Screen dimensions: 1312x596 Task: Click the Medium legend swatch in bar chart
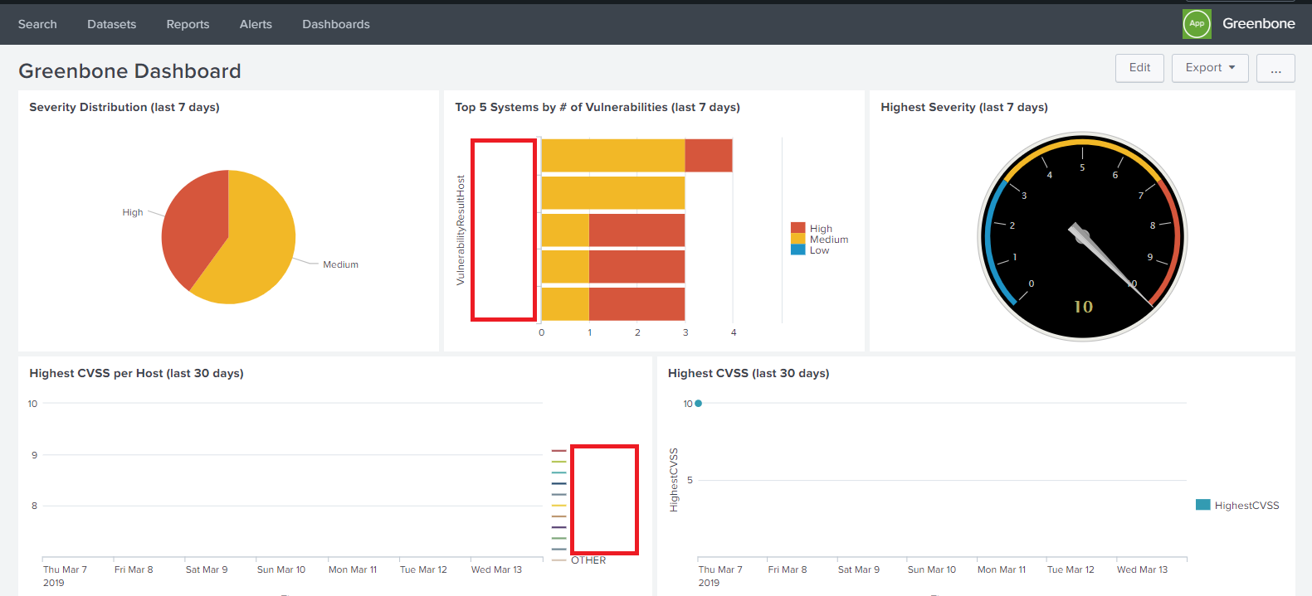[x=797, y=239]
